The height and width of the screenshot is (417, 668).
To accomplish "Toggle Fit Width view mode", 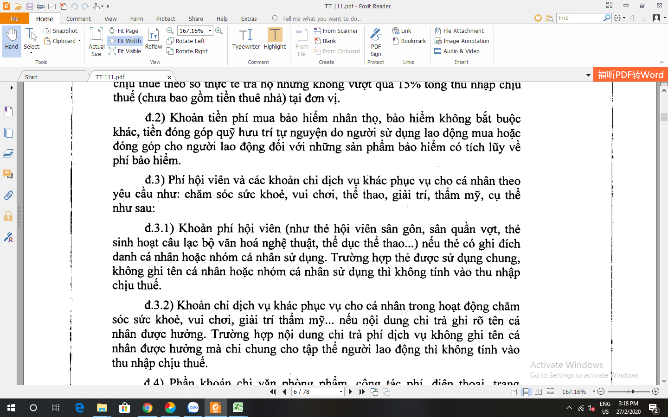I will 125,41.
